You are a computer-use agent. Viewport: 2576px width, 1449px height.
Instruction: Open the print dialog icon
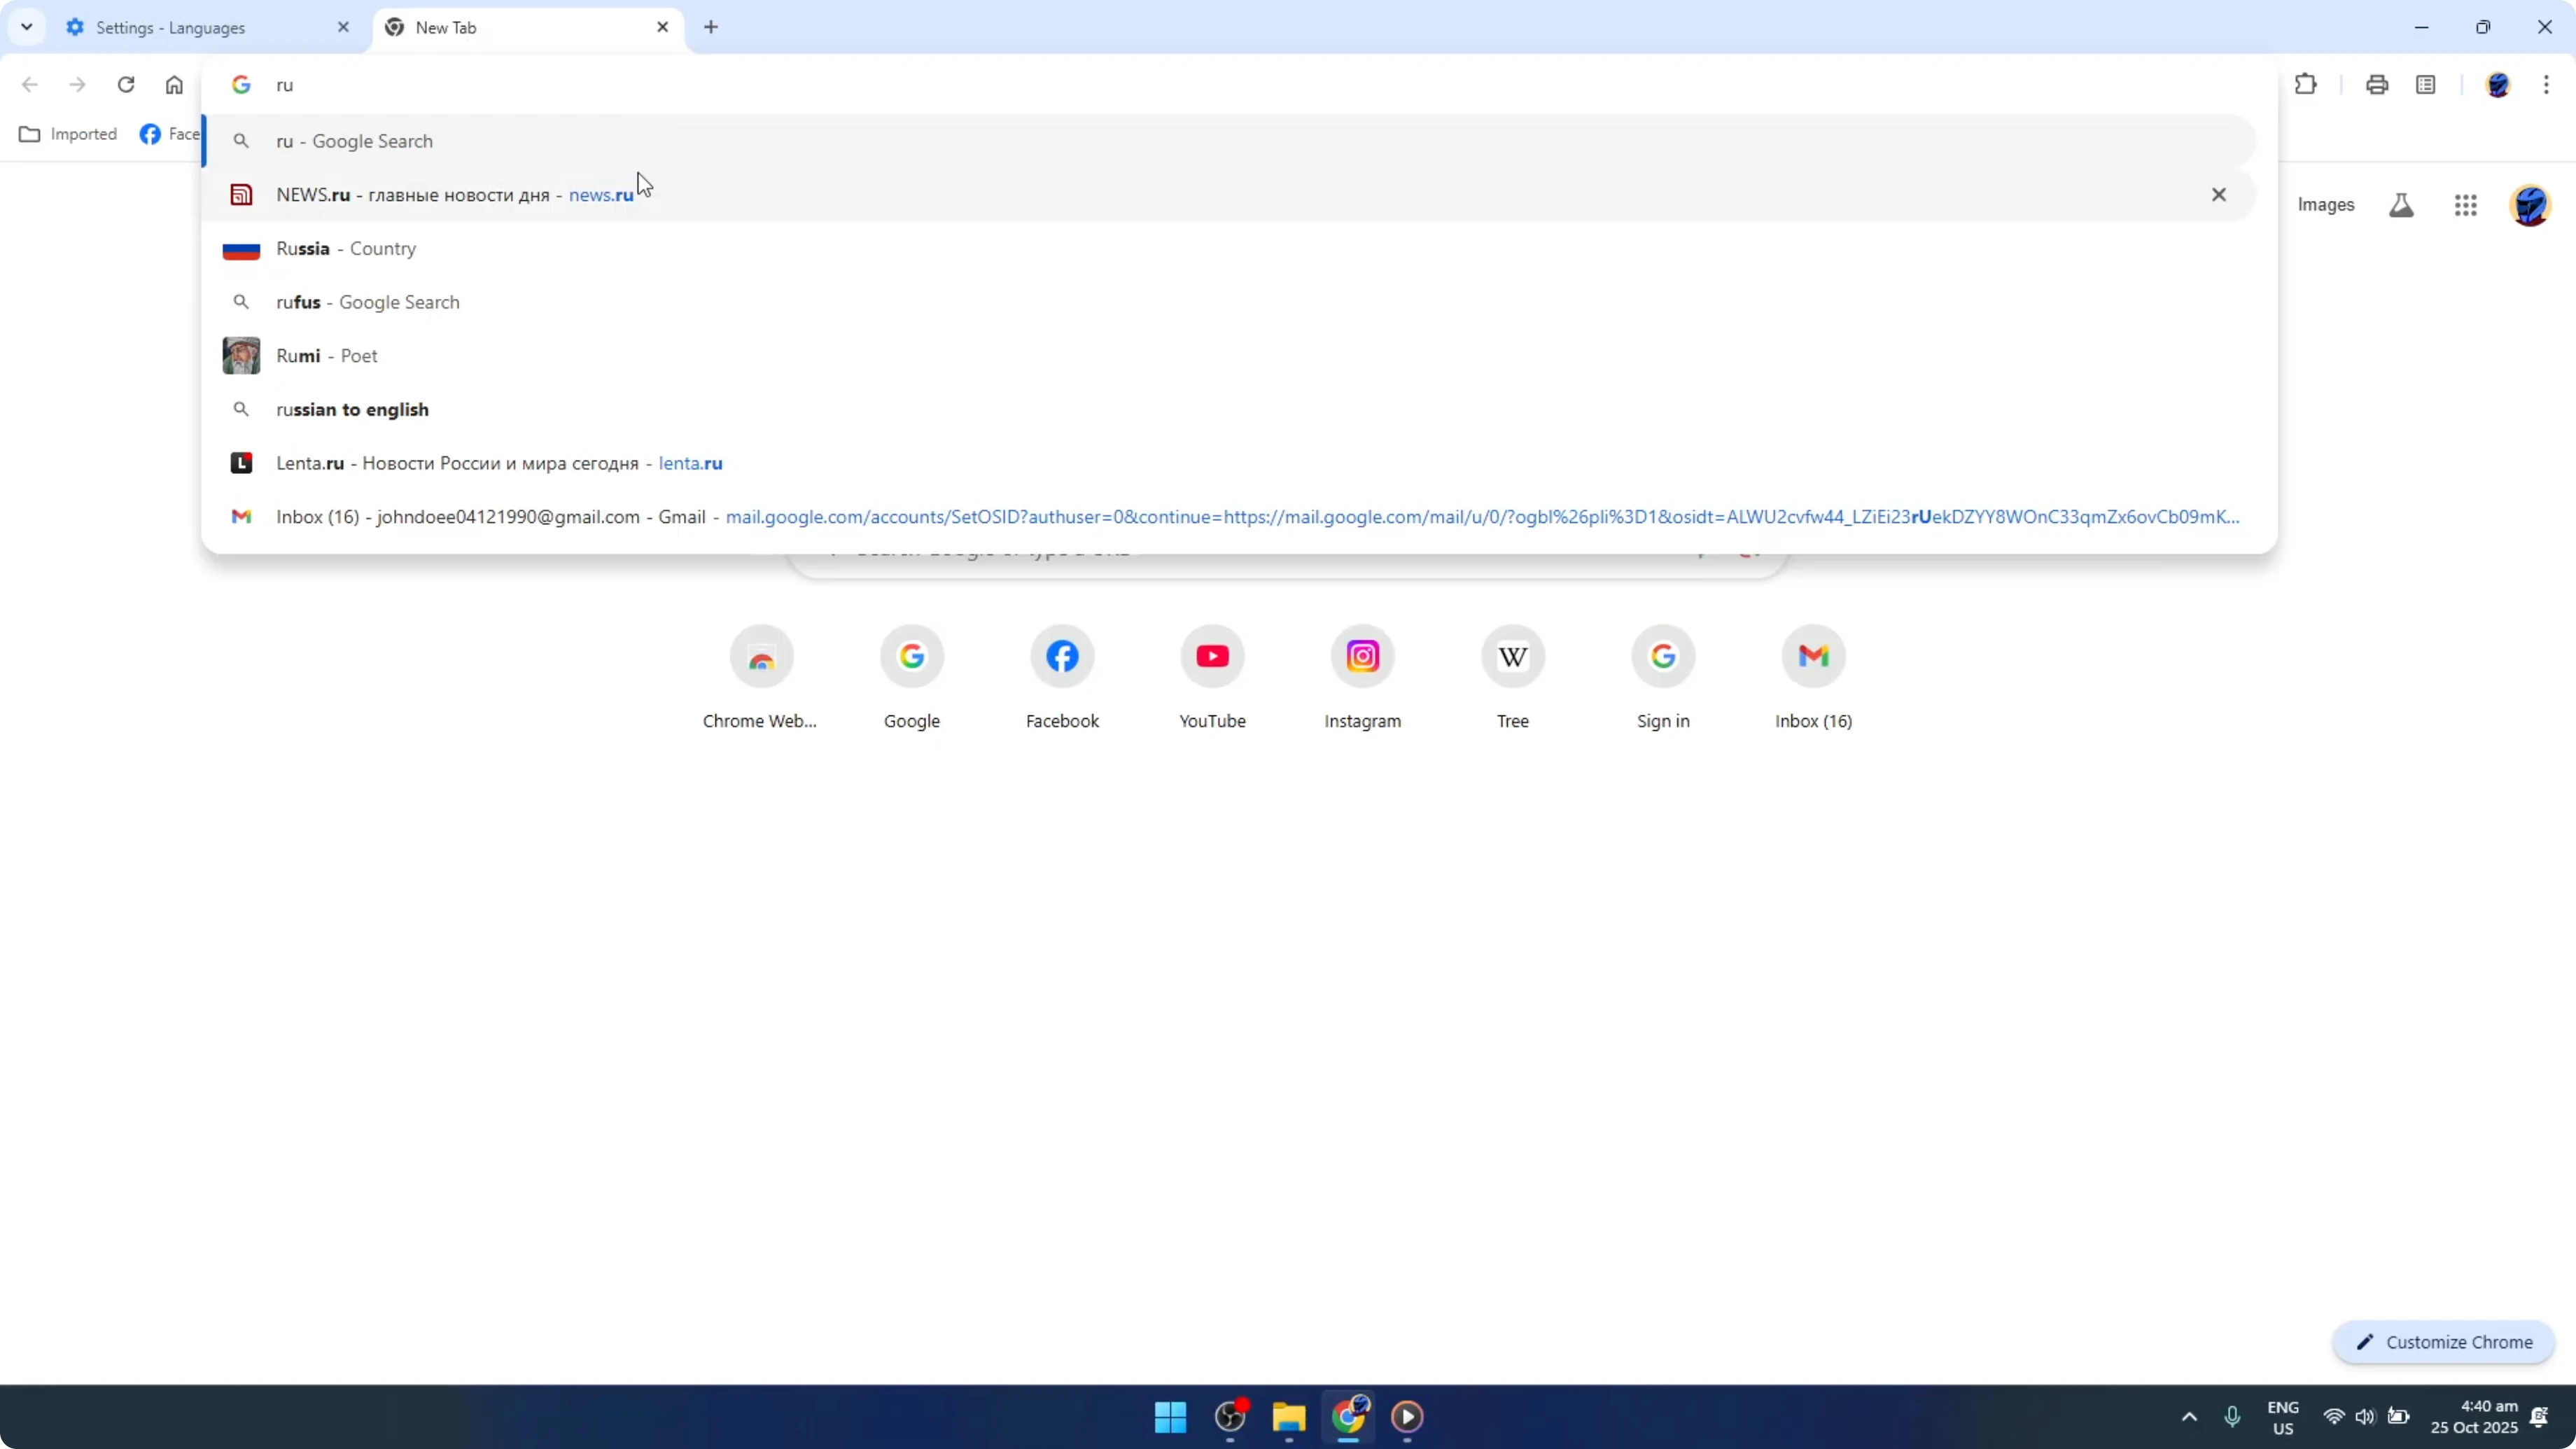[x=2377, y=84]
